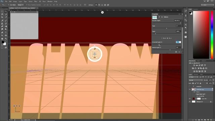This screenshot has height=121, width=215.
Task: Open the Auto-Select Group dropdown
Action: click(20, 5)
